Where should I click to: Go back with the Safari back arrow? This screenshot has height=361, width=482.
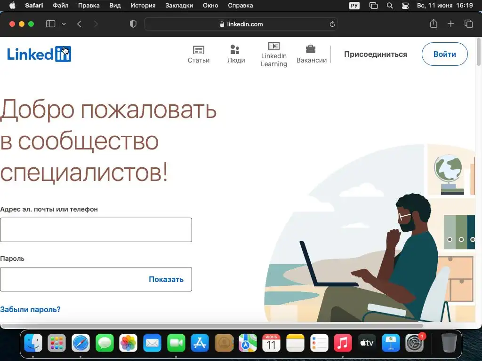pos(79,24)
